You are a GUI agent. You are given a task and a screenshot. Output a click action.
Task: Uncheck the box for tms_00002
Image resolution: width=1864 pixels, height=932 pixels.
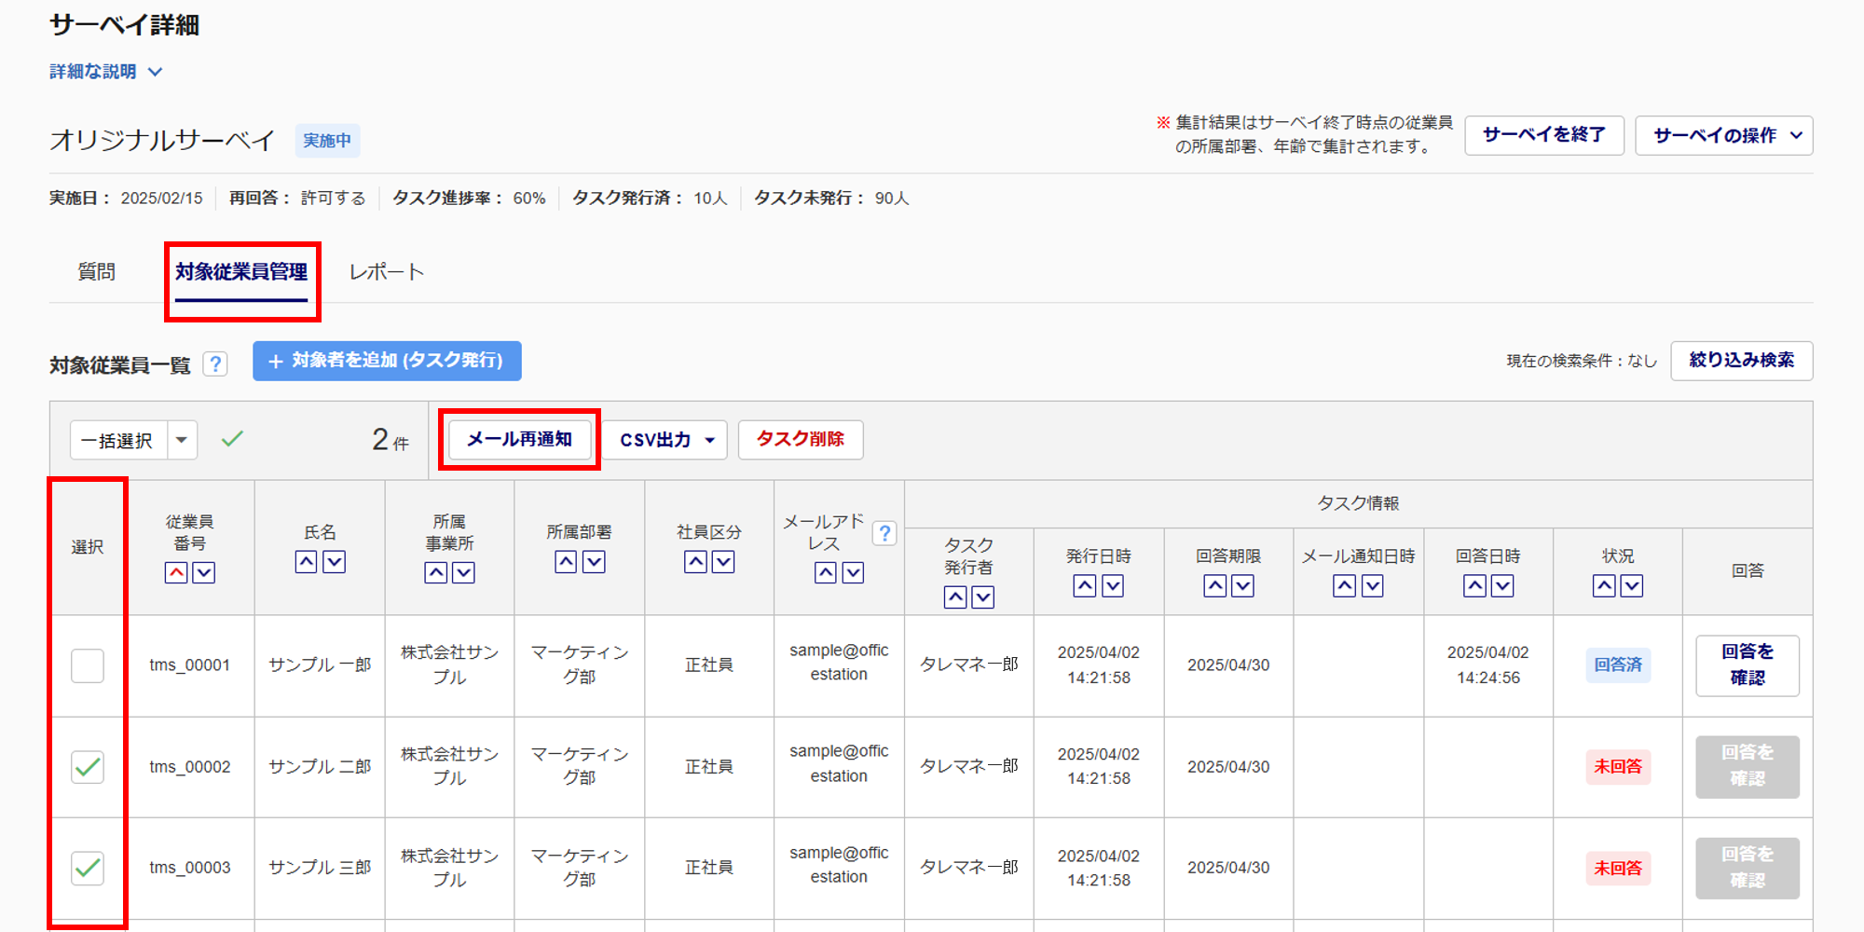tap(88, 767)
